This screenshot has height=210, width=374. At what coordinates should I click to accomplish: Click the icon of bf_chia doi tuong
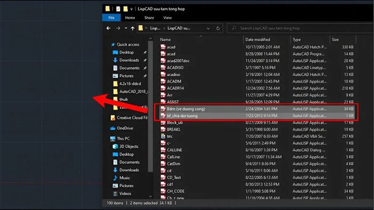click(163, 116)
